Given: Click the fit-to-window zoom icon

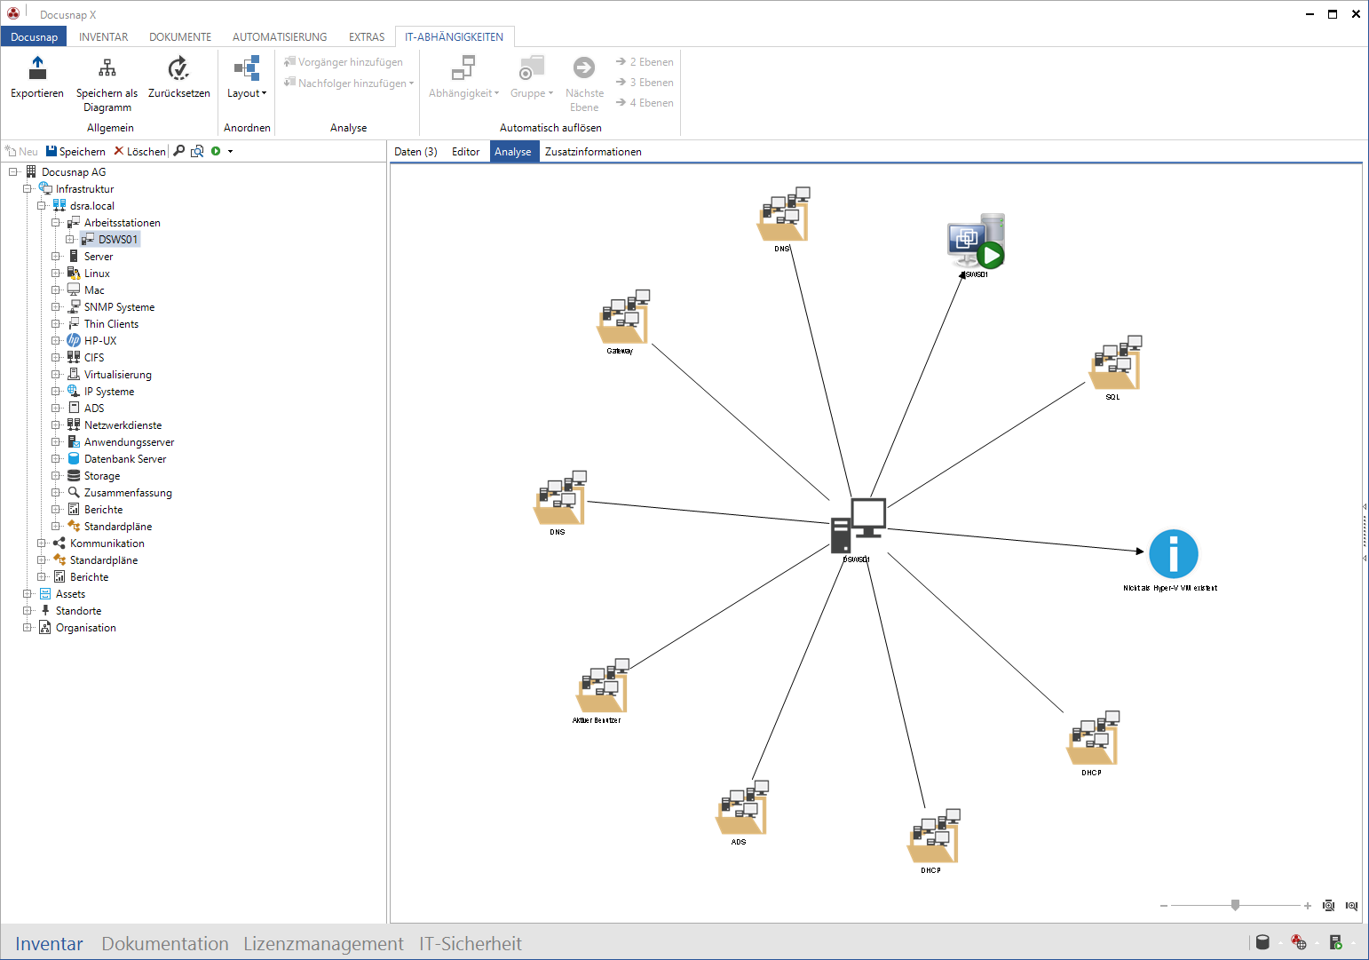Looking at the screenshot, I should (x=1329, y=906).
